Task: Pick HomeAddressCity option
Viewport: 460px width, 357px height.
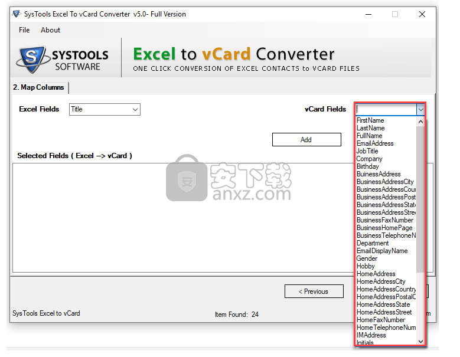Action: tap(381, 281)
